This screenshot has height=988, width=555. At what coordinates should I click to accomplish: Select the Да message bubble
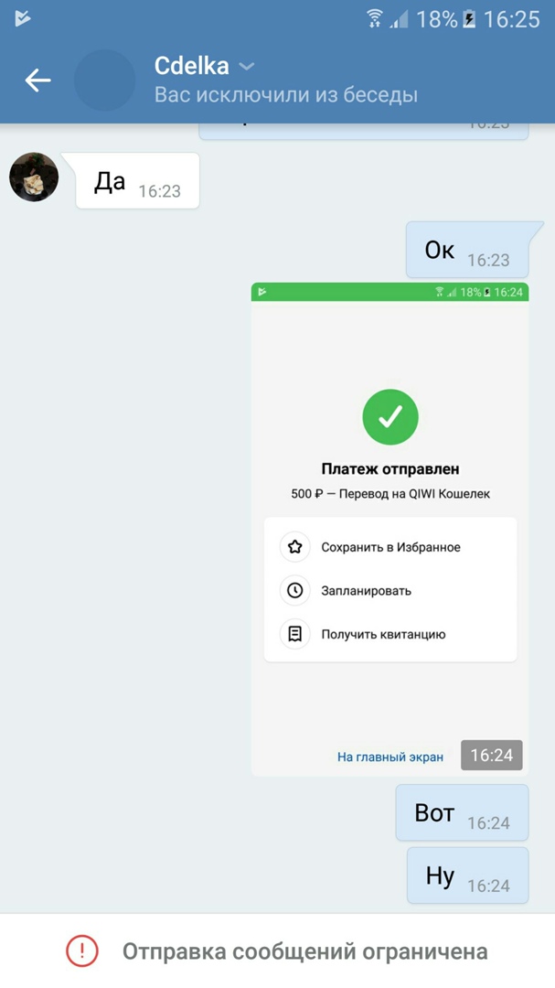tap(137, 181)
